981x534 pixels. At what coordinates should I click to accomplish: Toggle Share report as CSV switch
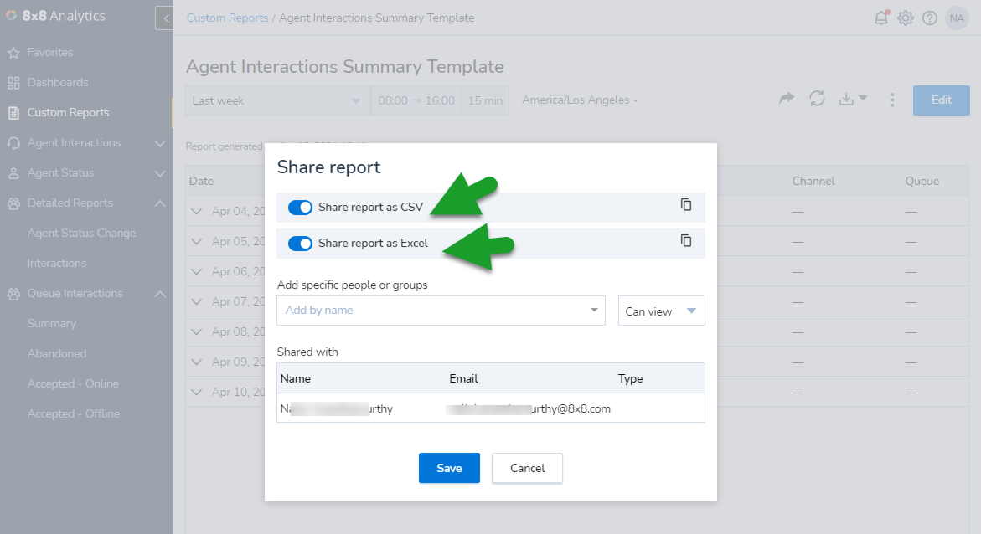(x=300, y=207)
